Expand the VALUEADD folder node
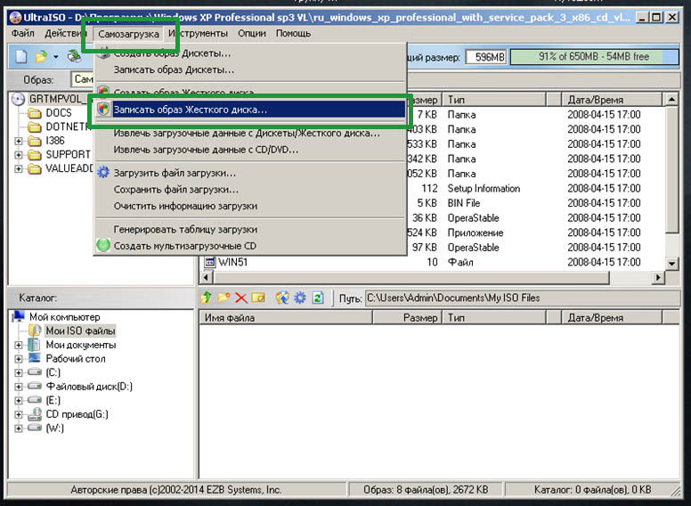 click(19, 168)
